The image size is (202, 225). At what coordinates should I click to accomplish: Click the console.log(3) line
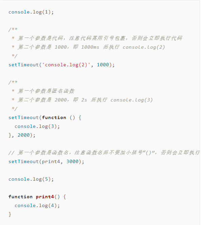click(x=37, y=127)
